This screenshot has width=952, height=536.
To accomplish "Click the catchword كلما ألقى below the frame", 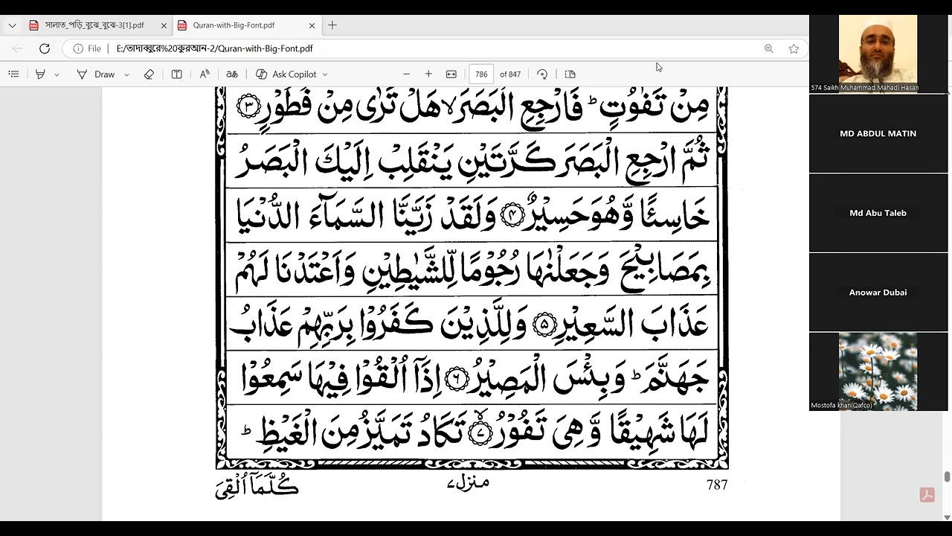I will [257, 488].
